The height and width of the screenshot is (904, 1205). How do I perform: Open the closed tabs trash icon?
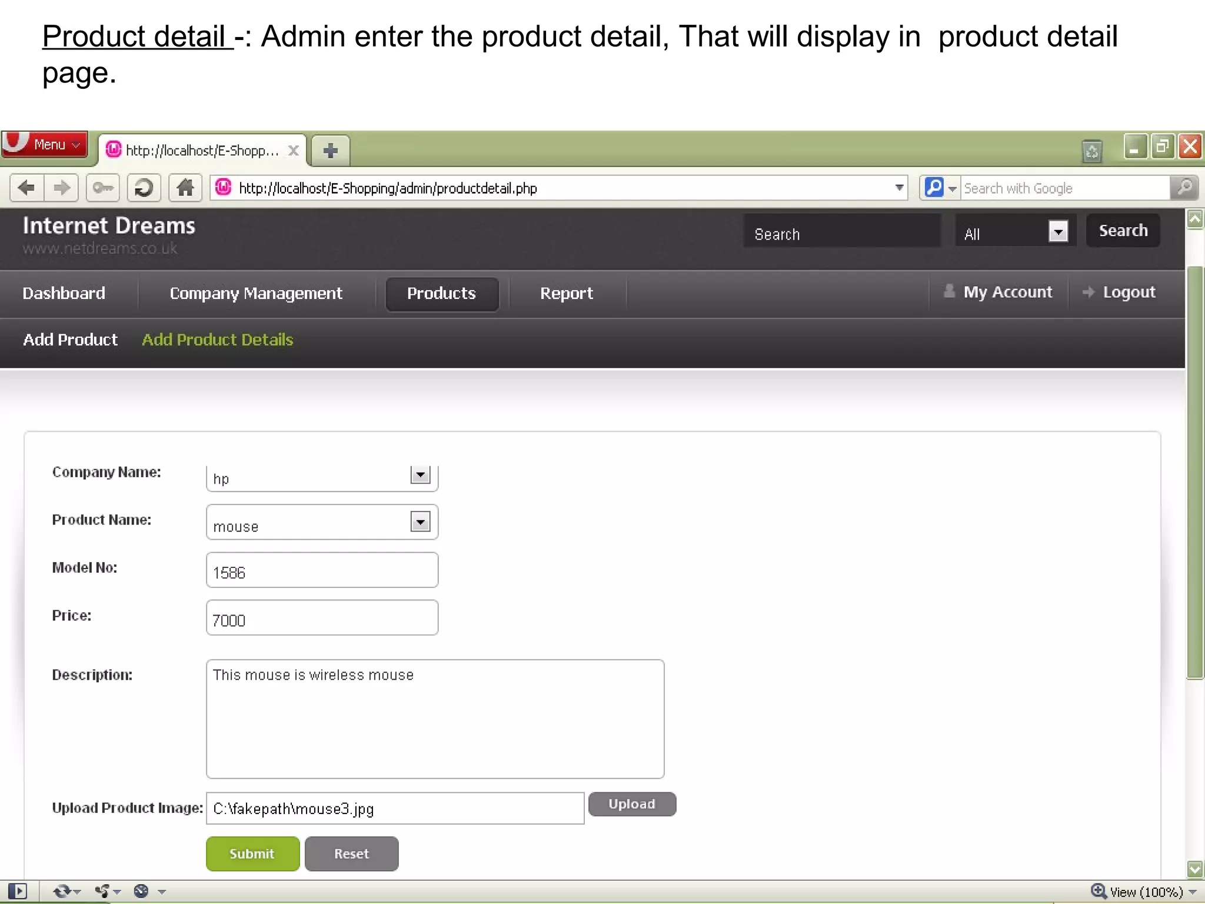[1092, 151]
